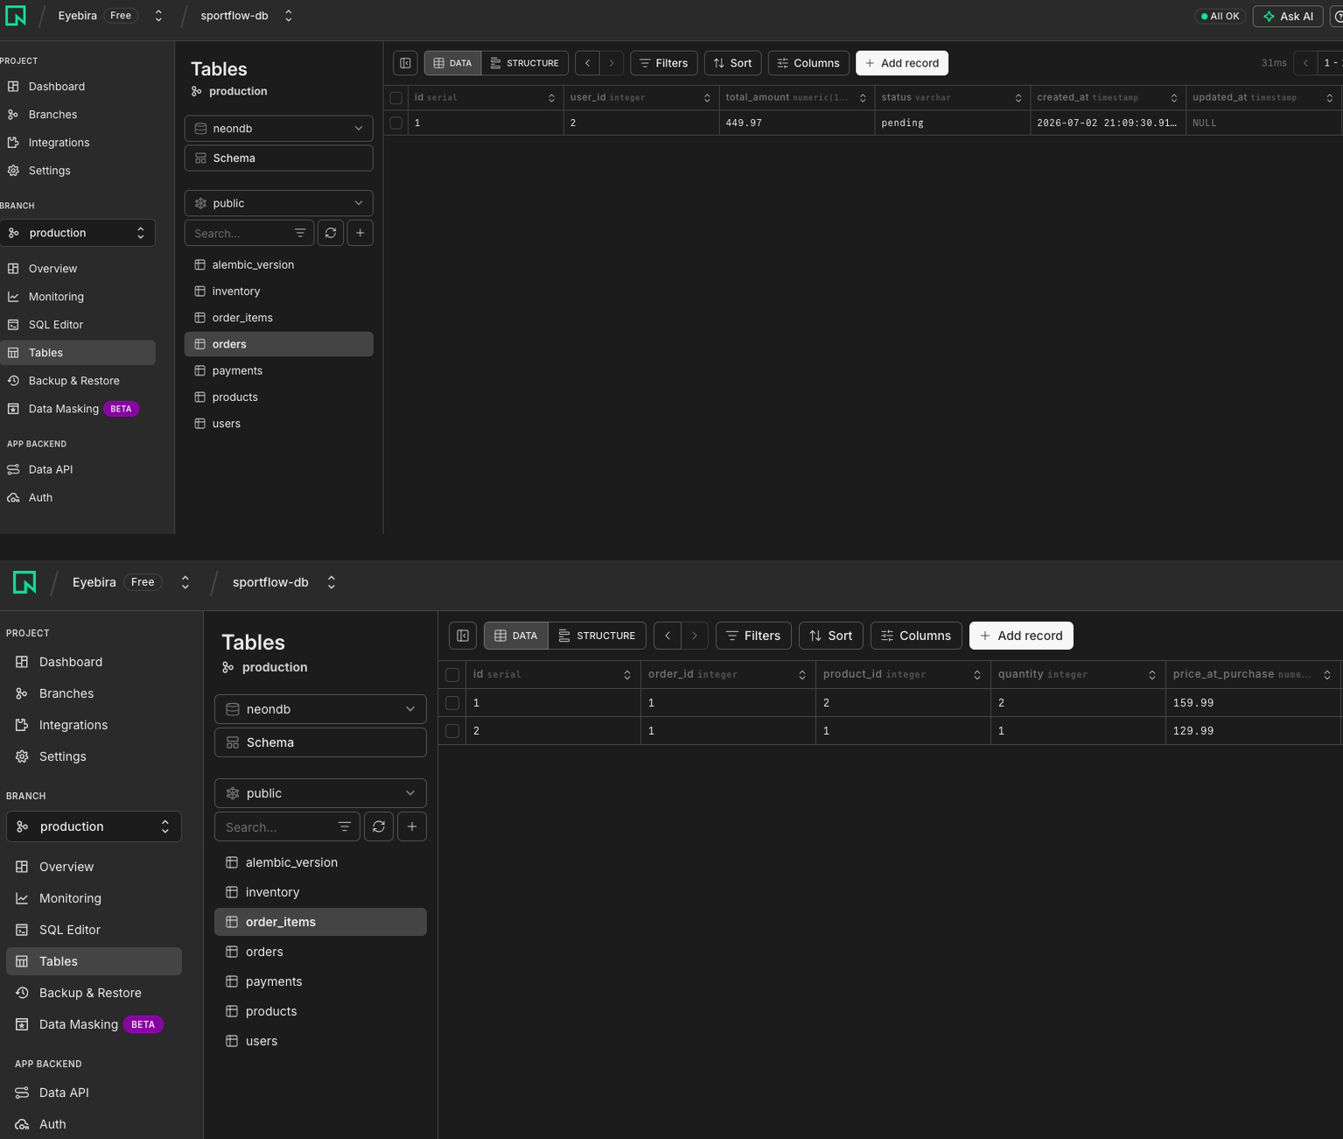Select the DATA tab in order_items view
This screenshot has width=1343, height=1139.
pyautogui.click(x=516, y=636)
